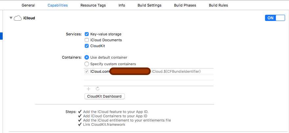The image size is (289, 133).
Task: Uncheck the Key-value storage checkbox
Action: point(87,34)
